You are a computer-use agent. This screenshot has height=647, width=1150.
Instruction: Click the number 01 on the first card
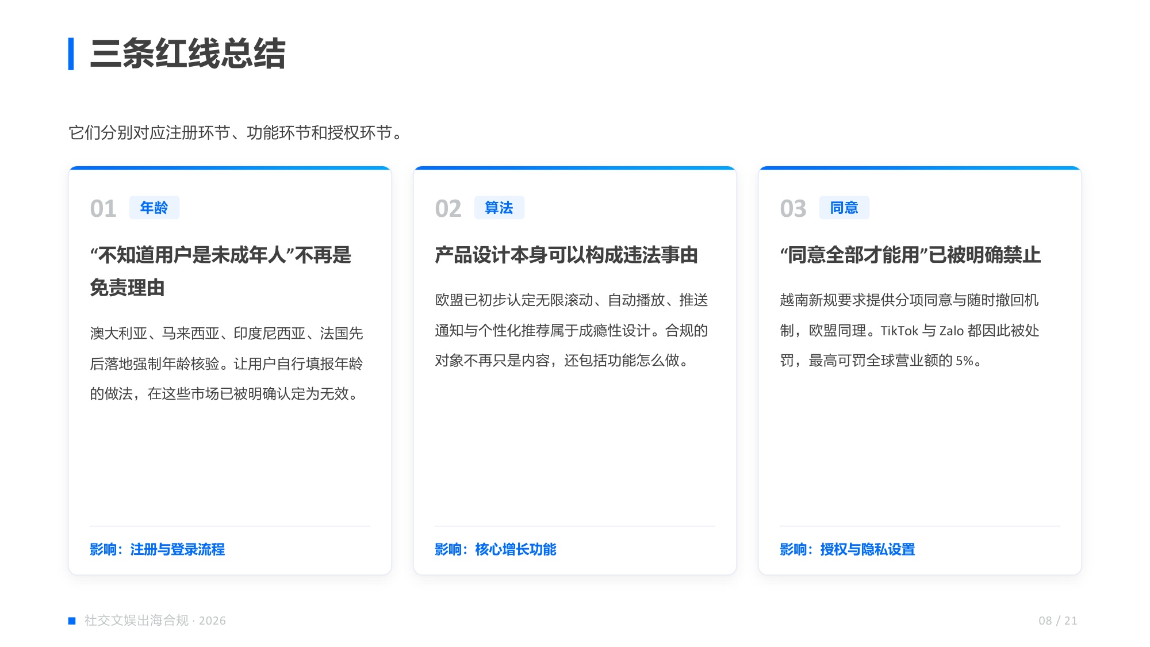[103, 208]
